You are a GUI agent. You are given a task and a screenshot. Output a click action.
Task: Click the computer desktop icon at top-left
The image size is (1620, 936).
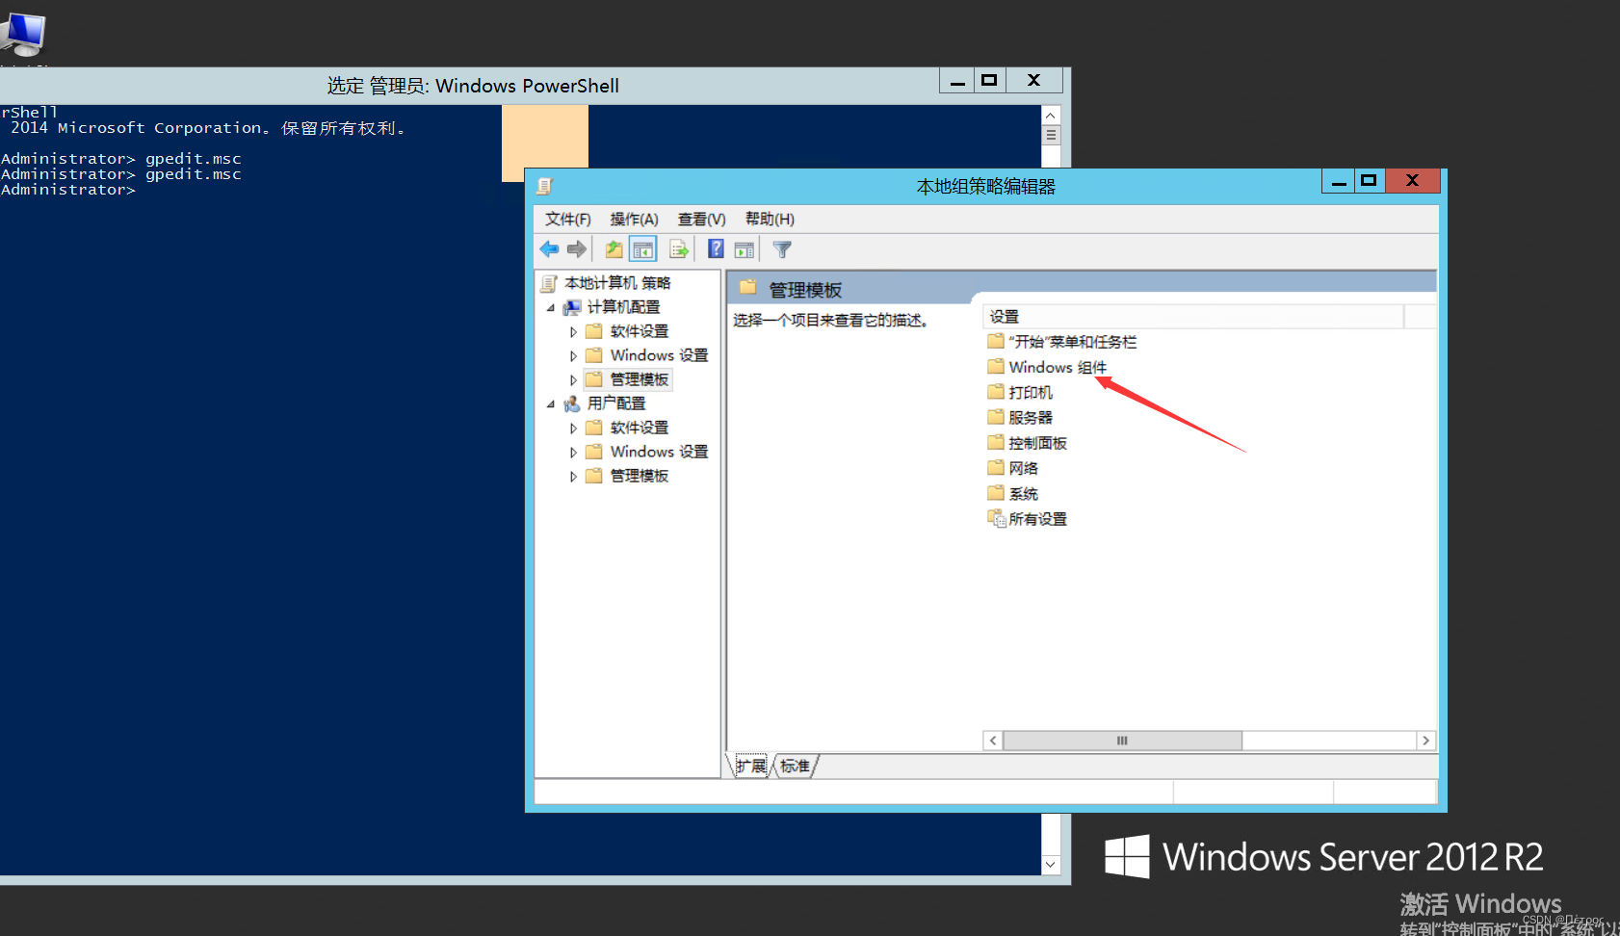(23, 36)
